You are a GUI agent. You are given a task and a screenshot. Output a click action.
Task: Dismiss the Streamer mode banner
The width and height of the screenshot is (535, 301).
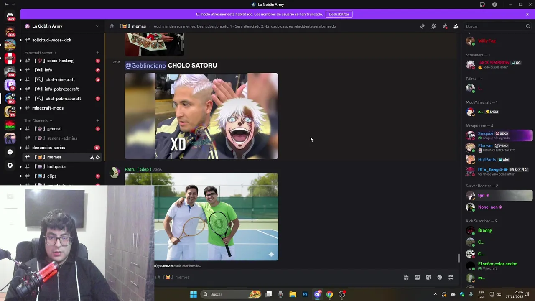pos(527,14)
